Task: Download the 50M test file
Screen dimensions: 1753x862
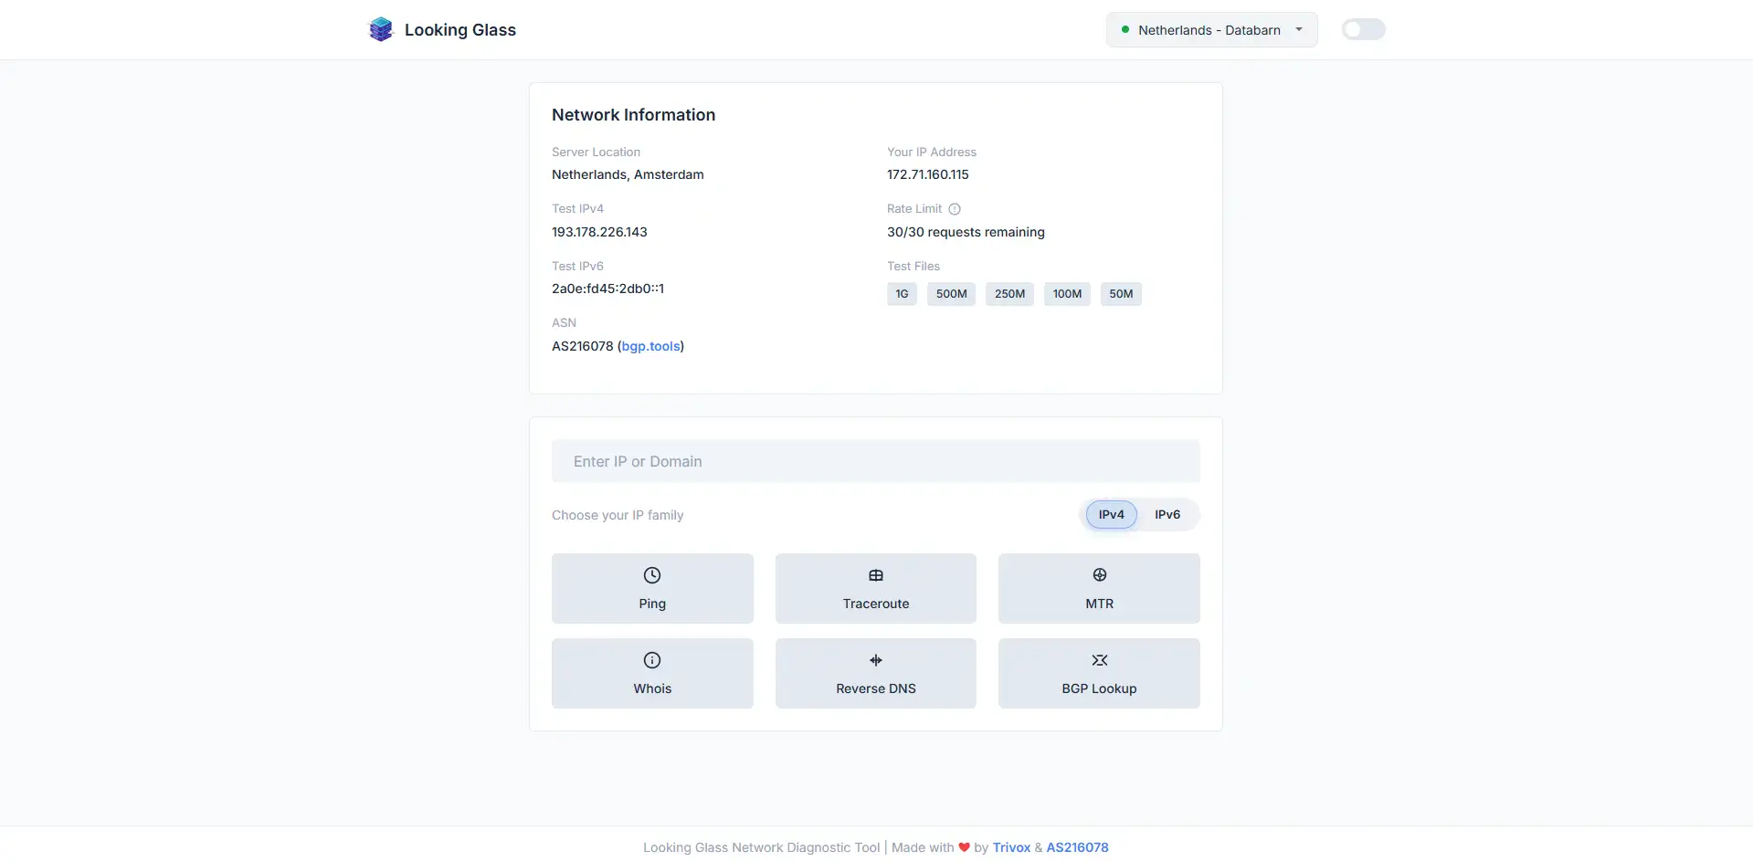Action: click(x=1121, y=294)
